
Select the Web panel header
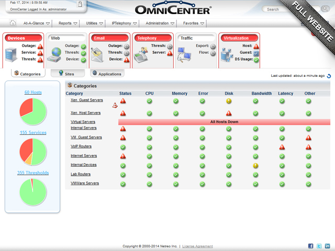(66, 38)
